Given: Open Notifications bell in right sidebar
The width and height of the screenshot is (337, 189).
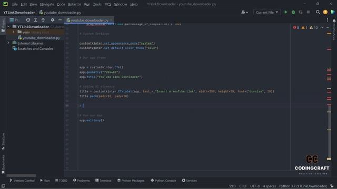Looking at the screenshot, I should 334,21.
